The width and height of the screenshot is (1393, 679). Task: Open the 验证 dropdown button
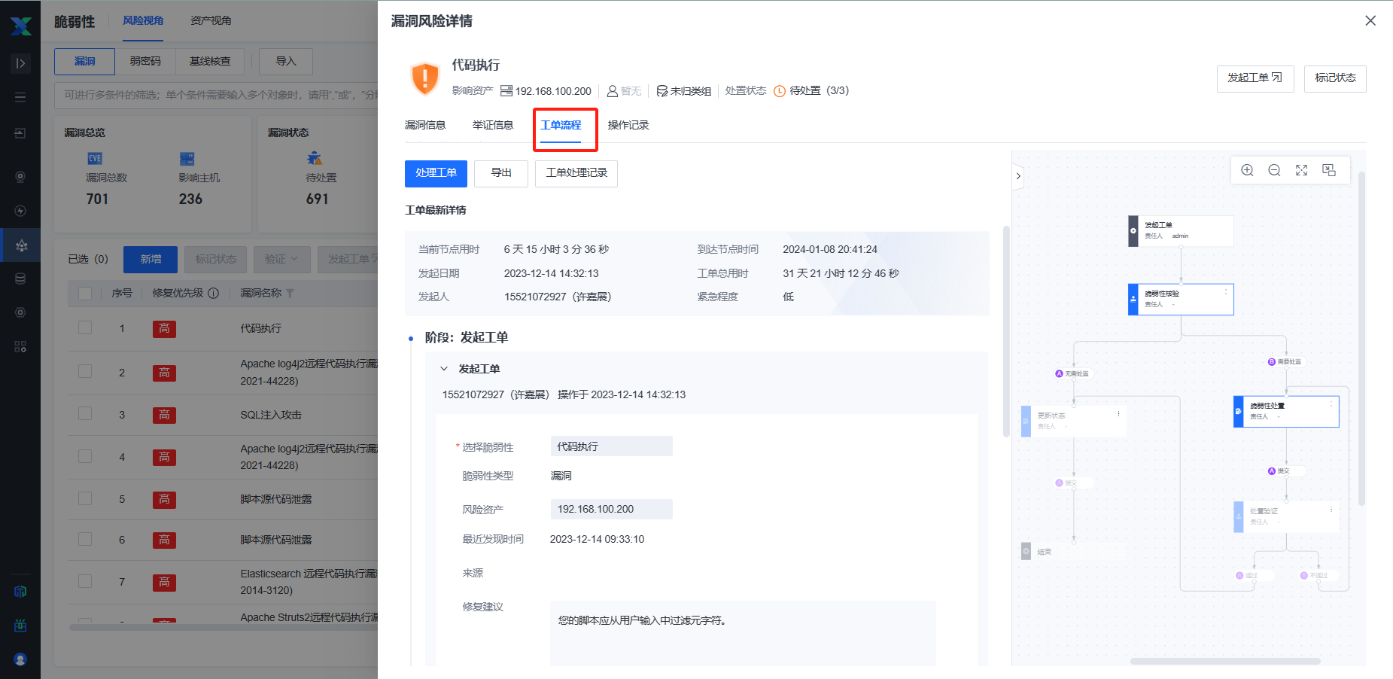tap(281, 259)
